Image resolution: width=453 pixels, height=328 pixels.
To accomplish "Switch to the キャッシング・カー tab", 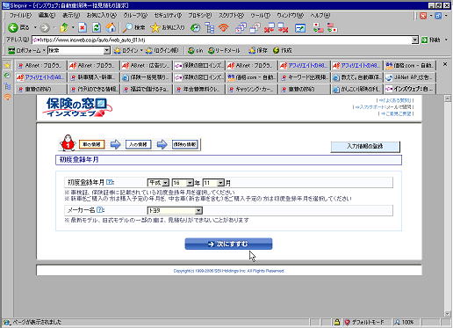I will (251, 89).
